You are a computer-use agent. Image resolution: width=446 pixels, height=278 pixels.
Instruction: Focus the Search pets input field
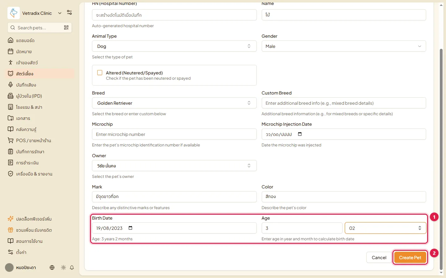pos(40,27)
